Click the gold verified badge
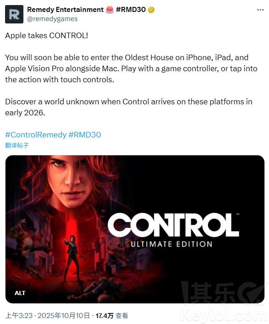 151,10
